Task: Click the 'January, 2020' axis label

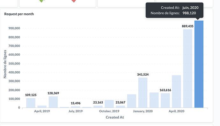Action: coord(143,111)
